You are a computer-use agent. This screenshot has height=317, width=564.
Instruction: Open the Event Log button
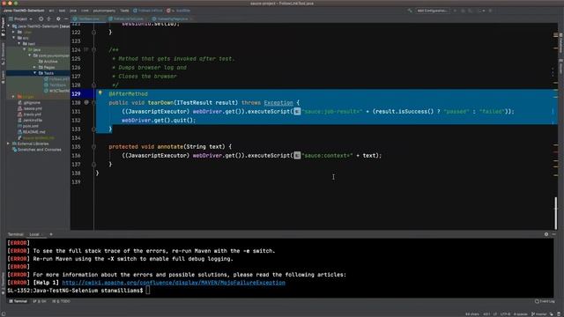tap(545, 301)
